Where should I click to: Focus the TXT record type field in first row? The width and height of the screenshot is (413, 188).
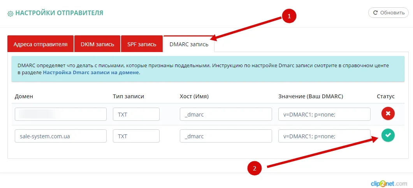click(x=136, y=114)
